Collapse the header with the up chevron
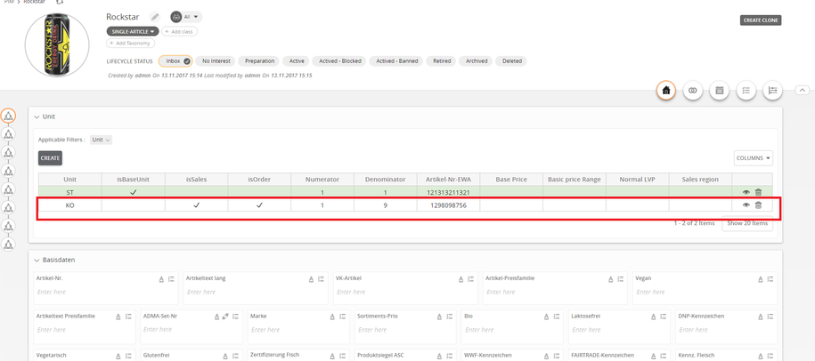The height and width of the screenshot is (361, 815). (802, 91)
